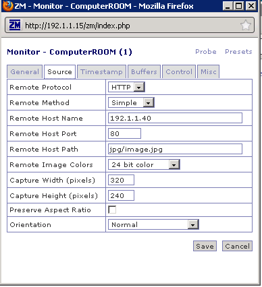Click the Remote Host Path field
262x287 pixels.
[x=175, y=149]
